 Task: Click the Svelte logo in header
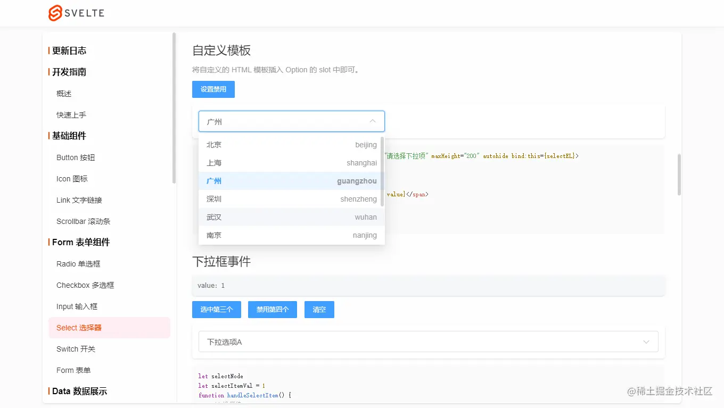point(76,13)
